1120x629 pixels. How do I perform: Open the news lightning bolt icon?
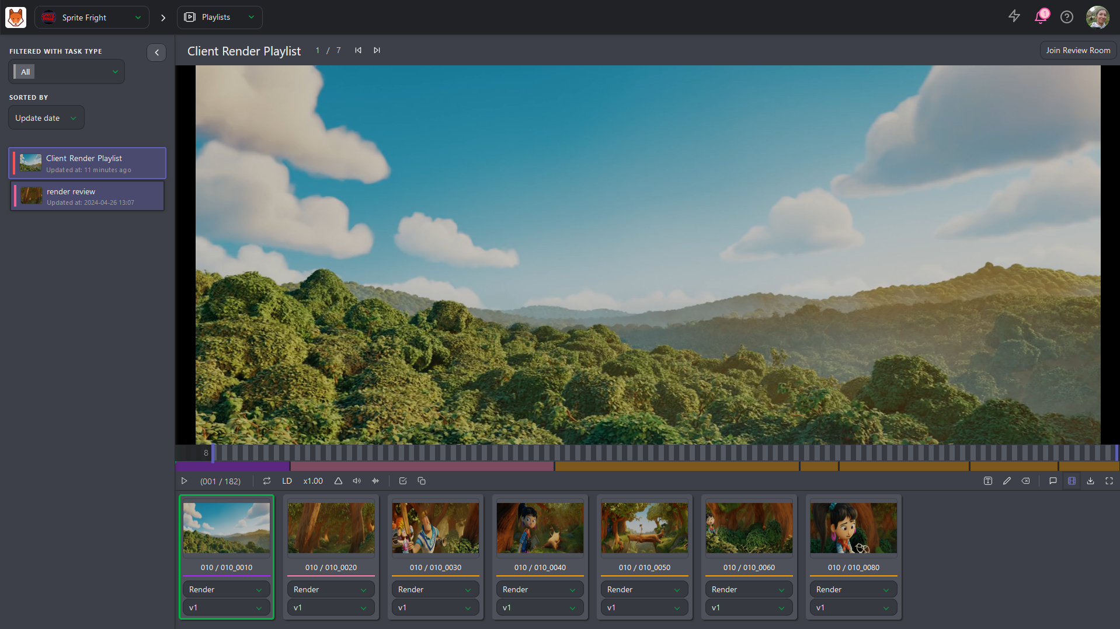click(x=1014, y=17)
